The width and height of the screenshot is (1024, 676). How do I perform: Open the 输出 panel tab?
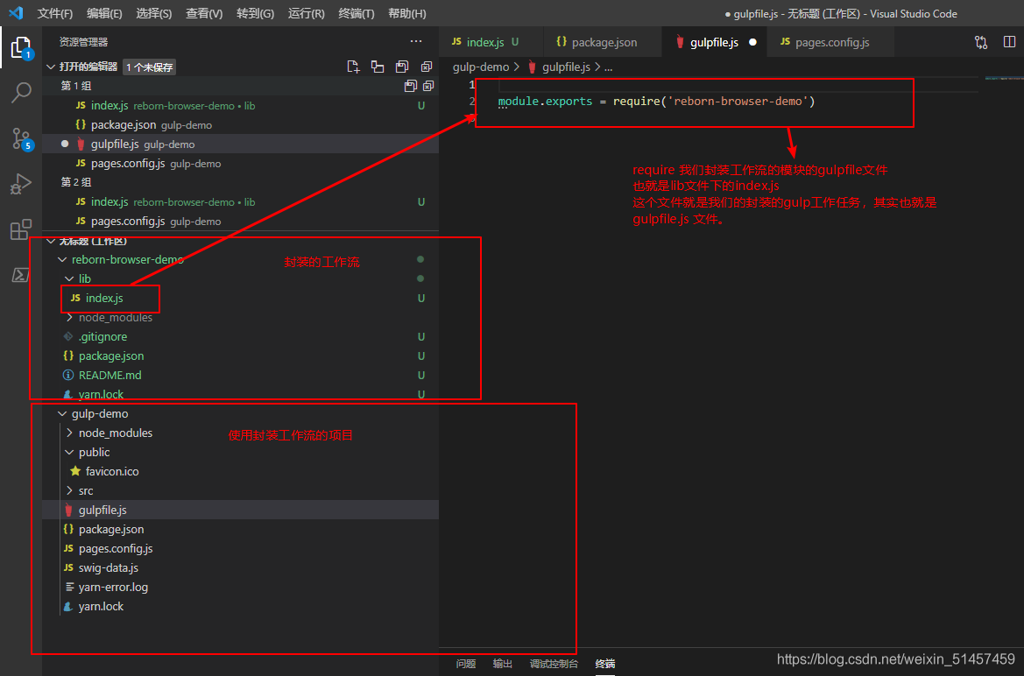pos(502,664)
